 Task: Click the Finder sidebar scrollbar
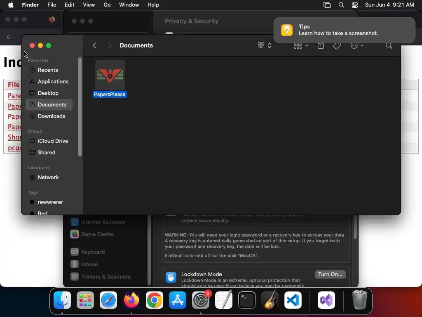pos(80,107)
